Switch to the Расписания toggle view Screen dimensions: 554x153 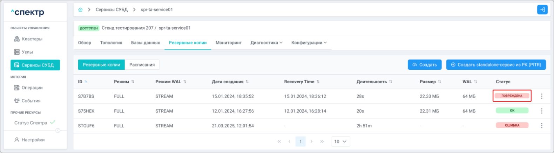tap(142, 65)
